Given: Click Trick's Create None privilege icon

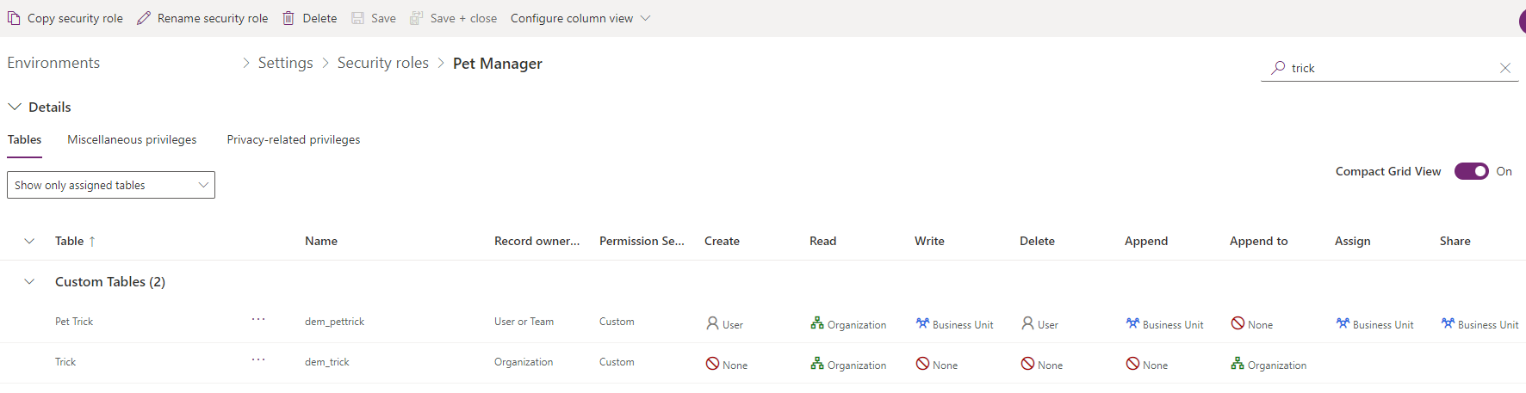Looking at the screenshot, I should click(712, 364).
